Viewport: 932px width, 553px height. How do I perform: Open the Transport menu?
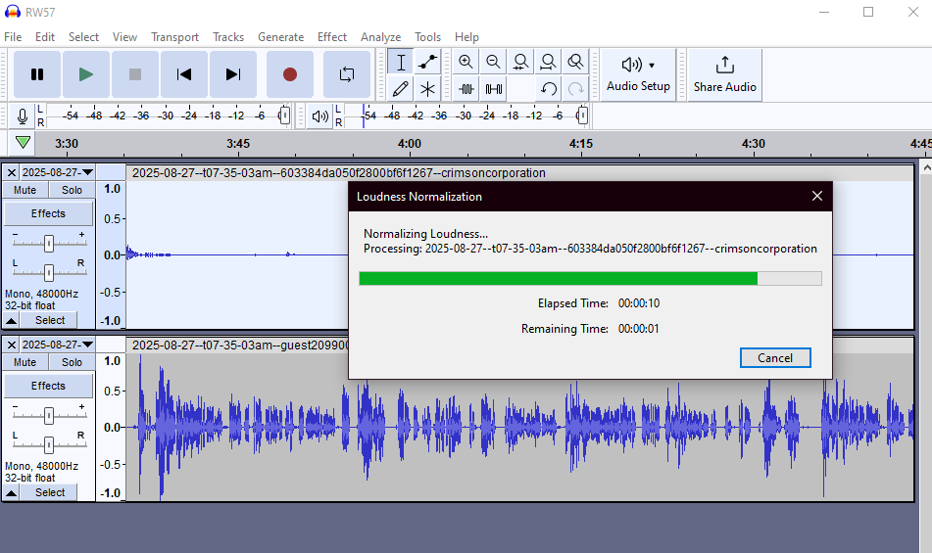coord(174,37)
